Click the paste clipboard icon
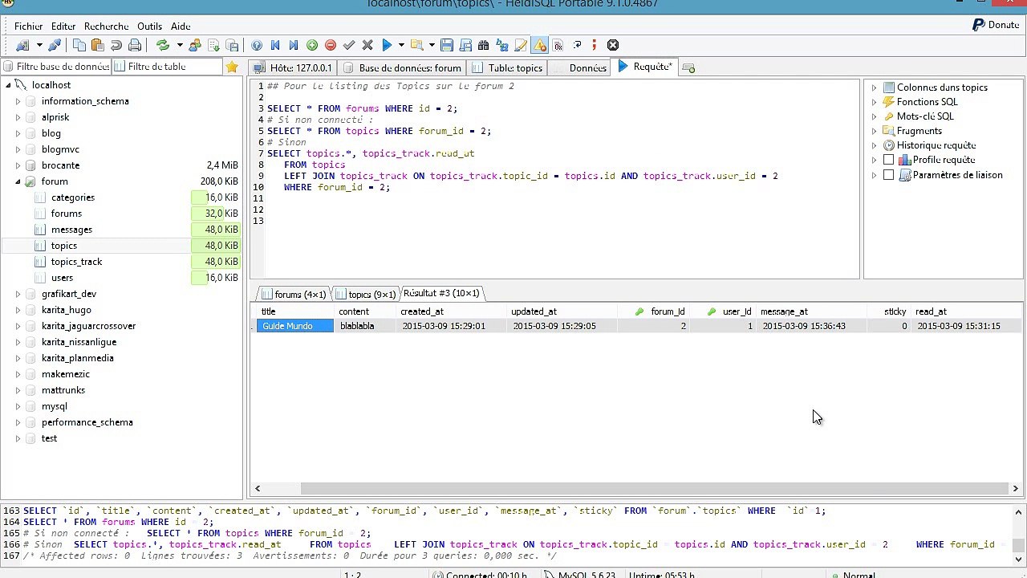The width and height of the screenshot is (1027, 578). pos(98,45)
